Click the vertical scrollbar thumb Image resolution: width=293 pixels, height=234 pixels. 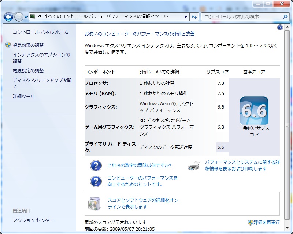click(287, 125)
